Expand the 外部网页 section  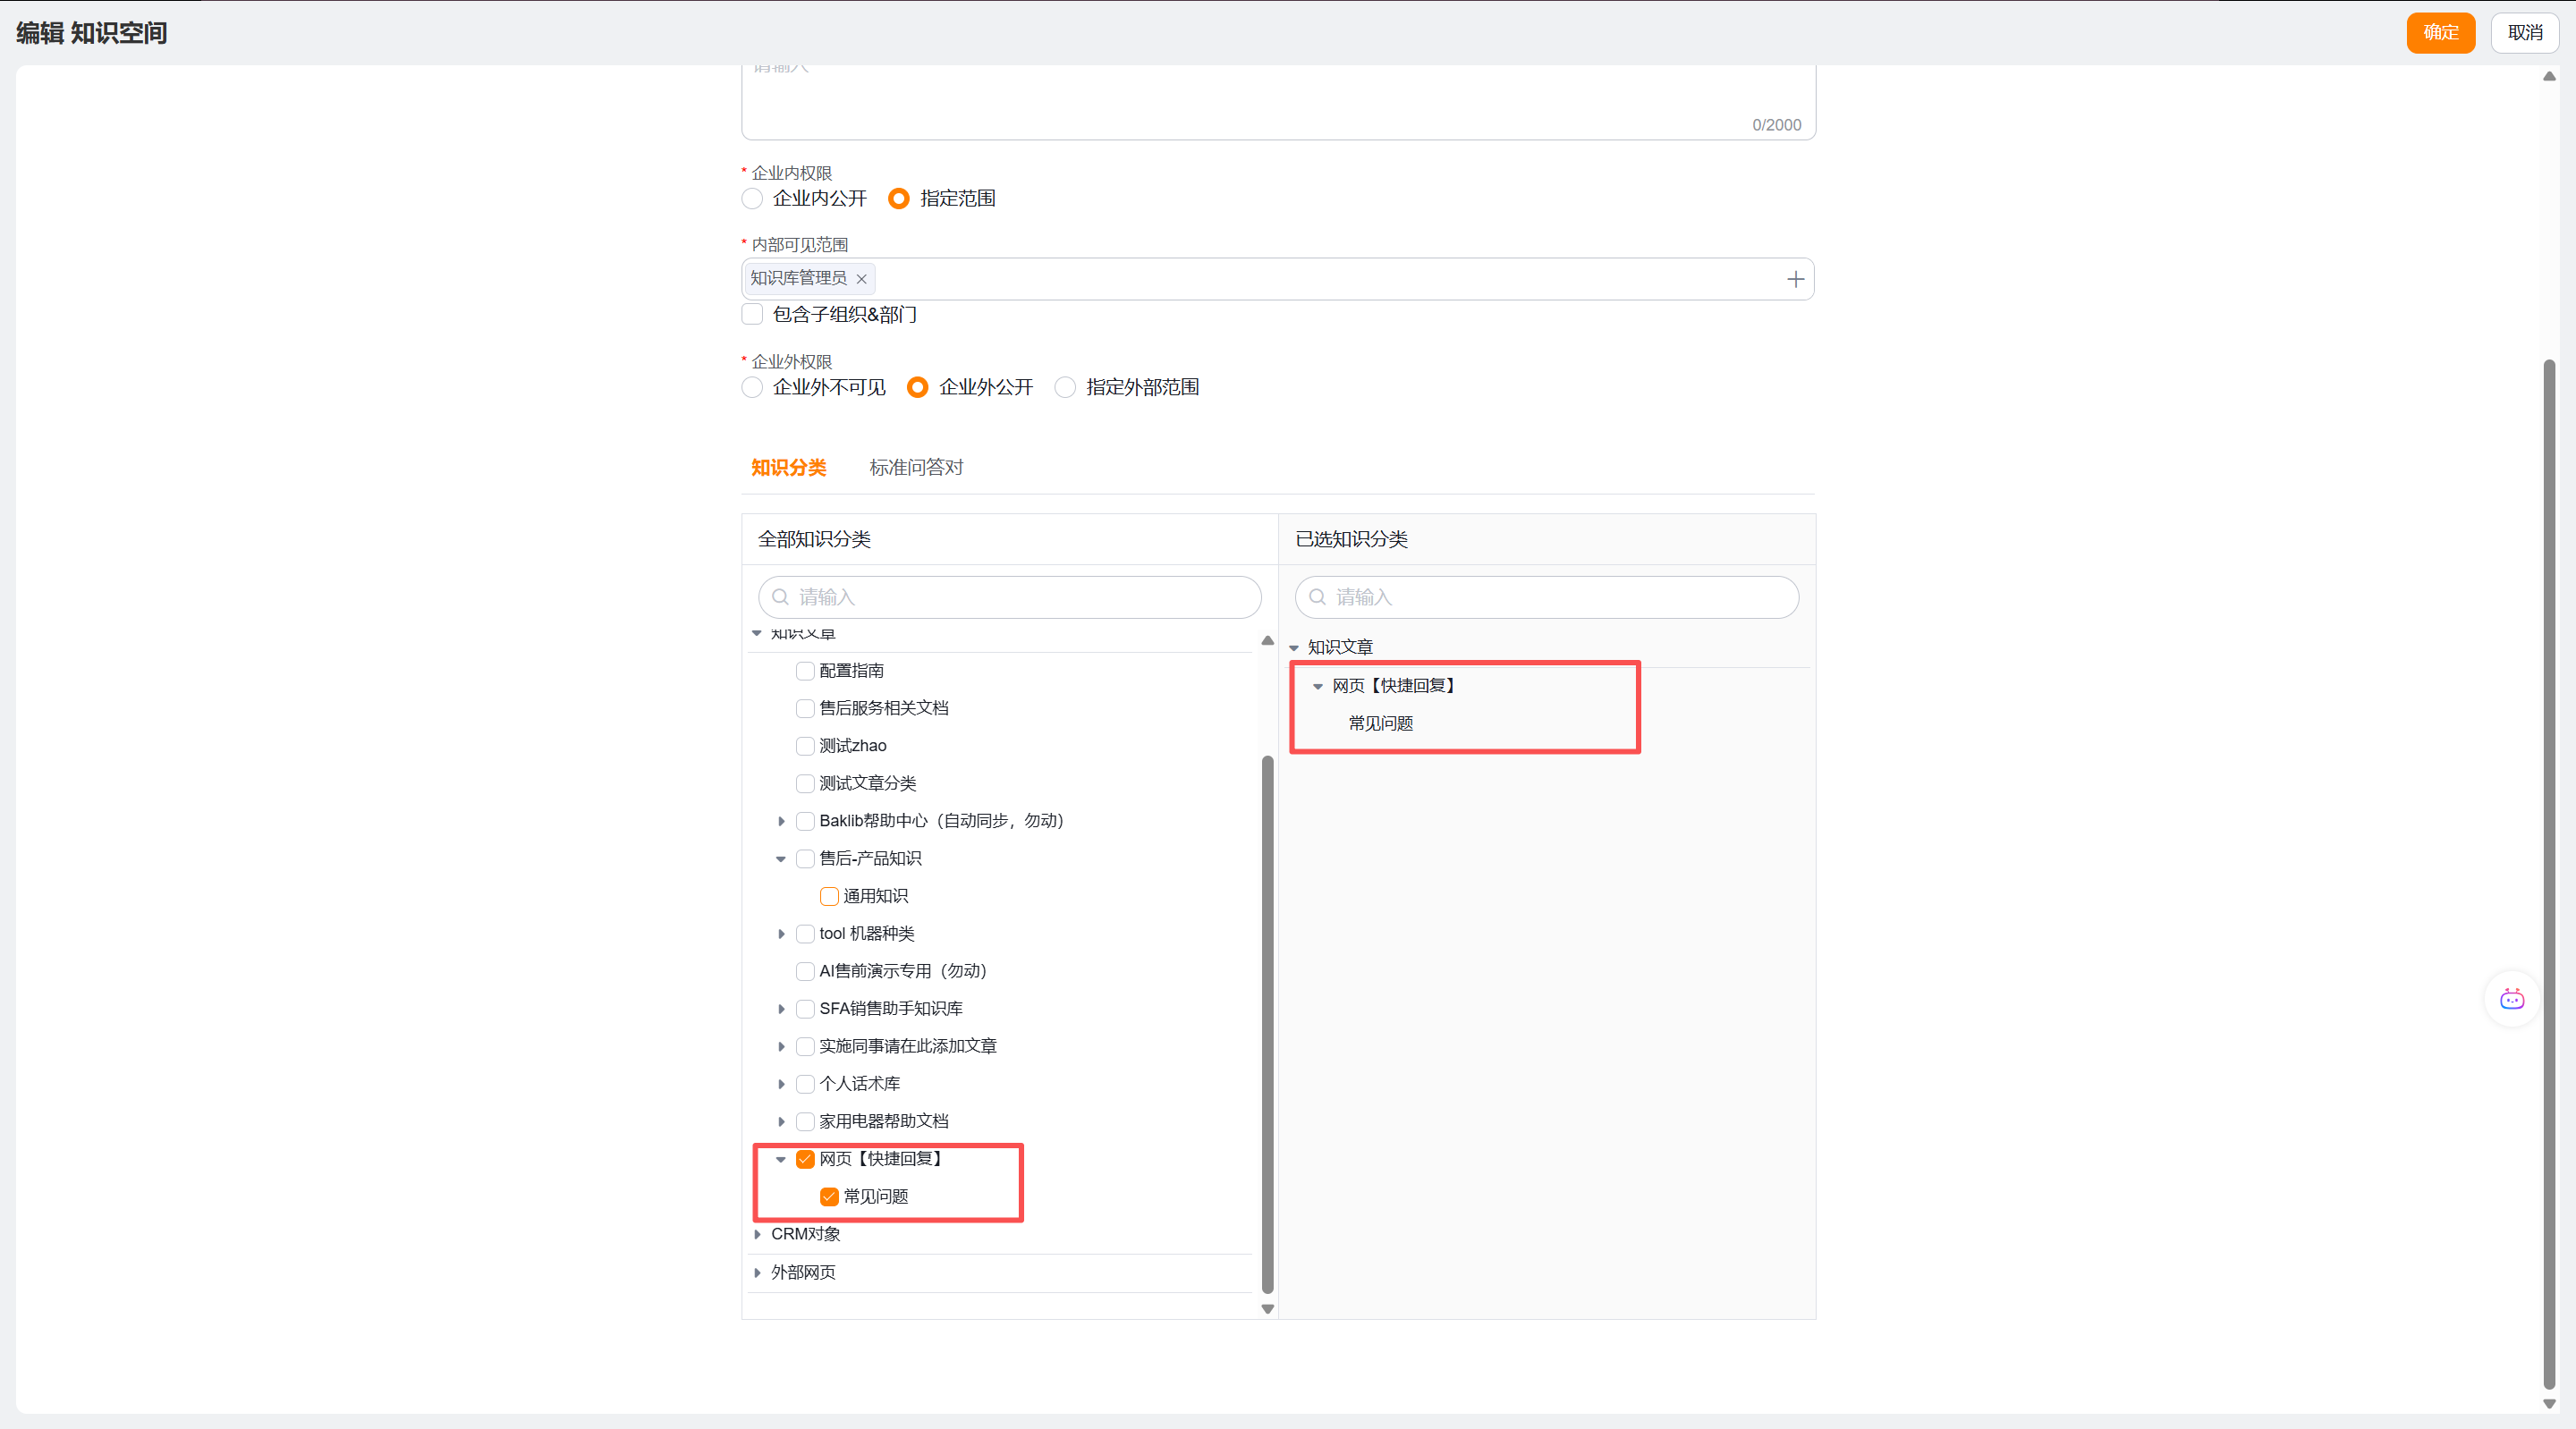[x=757, y=1273]
